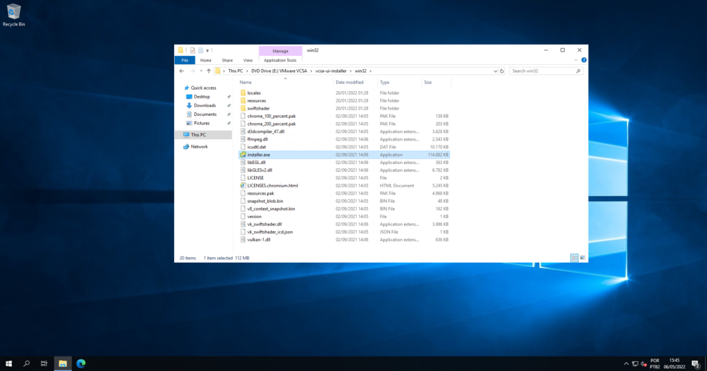Select Quick access in navigation pane

(x=204, y=88)
